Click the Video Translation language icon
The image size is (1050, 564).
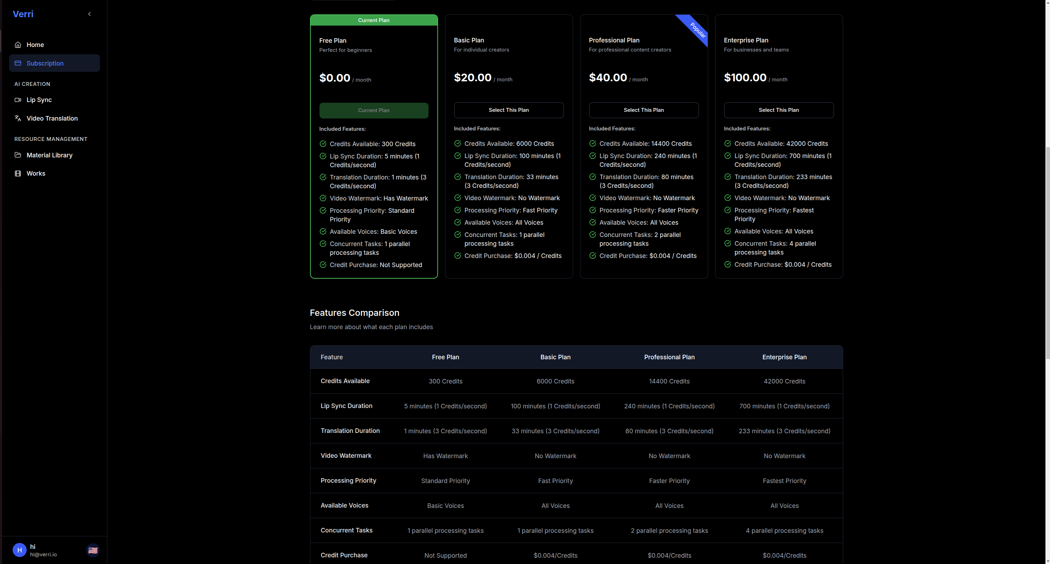(x=18, y=118)
